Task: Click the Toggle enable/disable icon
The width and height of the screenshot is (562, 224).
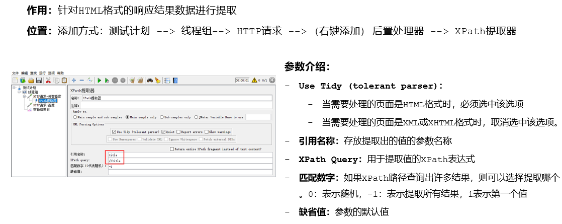Action: [x=89, y=81]
